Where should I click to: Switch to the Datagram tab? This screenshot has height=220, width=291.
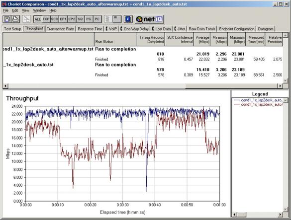(266, 29)
